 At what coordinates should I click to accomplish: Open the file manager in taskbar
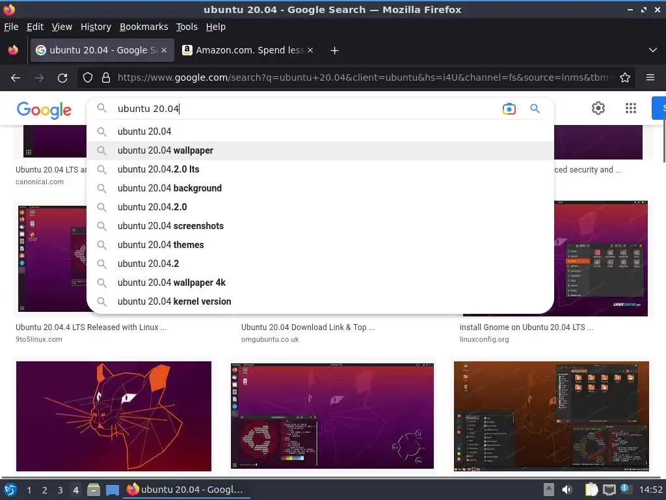point(94,490)
